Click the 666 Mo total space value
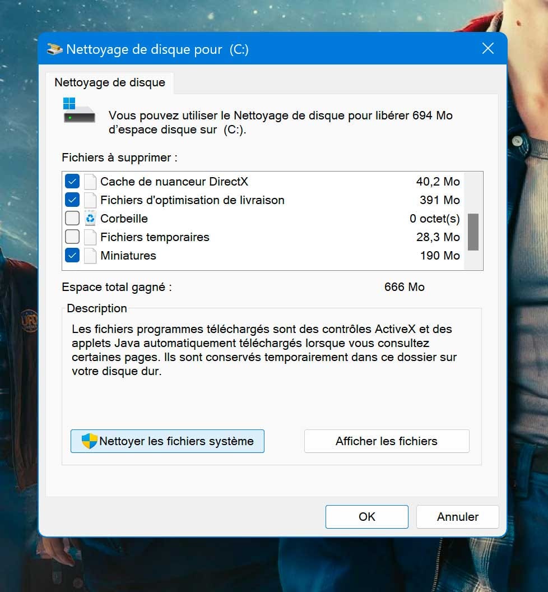Image resolution: width=548 pixels, height=592 pixels. [x=404, y=287]
